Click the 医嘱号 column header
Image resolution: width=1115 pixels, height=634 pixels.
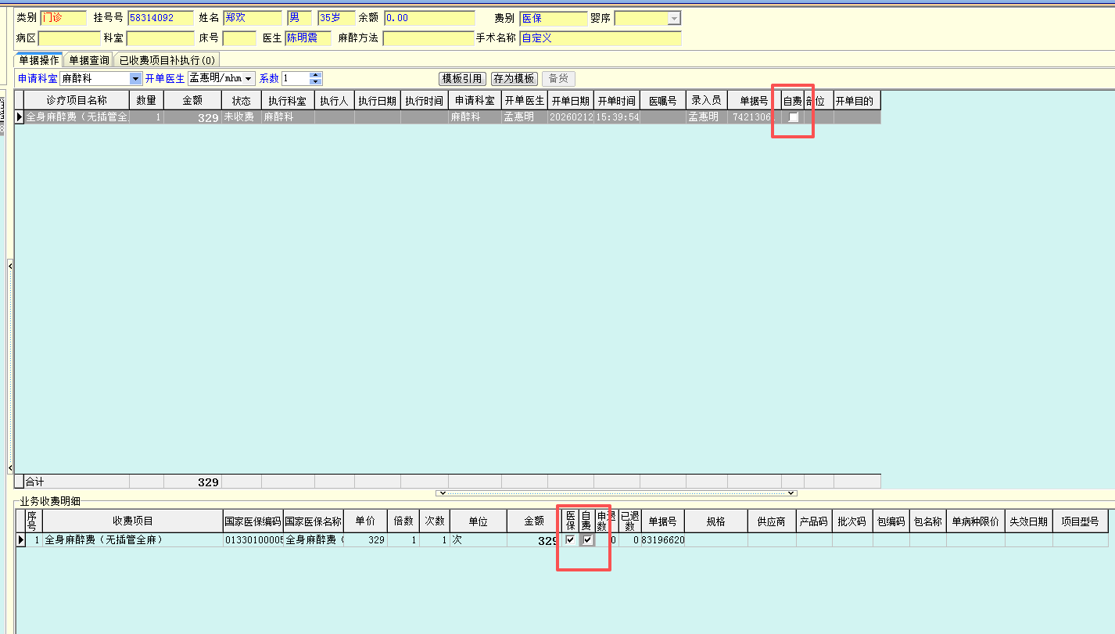(662, 101)
